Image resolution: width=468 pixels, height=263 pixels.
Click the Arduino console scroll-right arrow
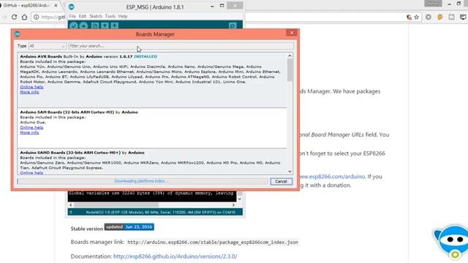point(233,205)
